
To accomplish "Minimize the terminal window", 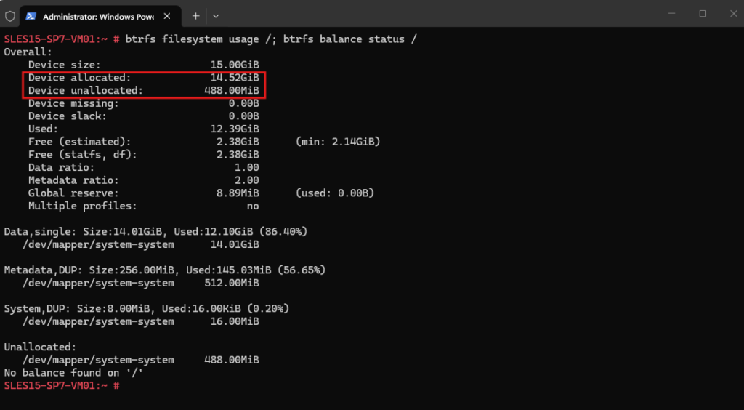I will (672, 14).
